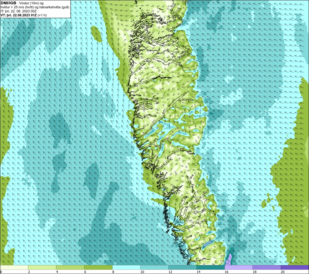This screenshot has width=309, height=274.
Task: Click the "VT: þri. 22.08.2023 01Z (+1 h)" line
Action: click(x=24, y=15)
